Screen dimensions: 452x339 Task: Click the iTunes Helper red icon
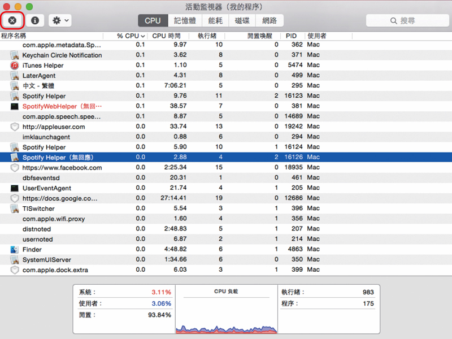(x=15, y=66)
